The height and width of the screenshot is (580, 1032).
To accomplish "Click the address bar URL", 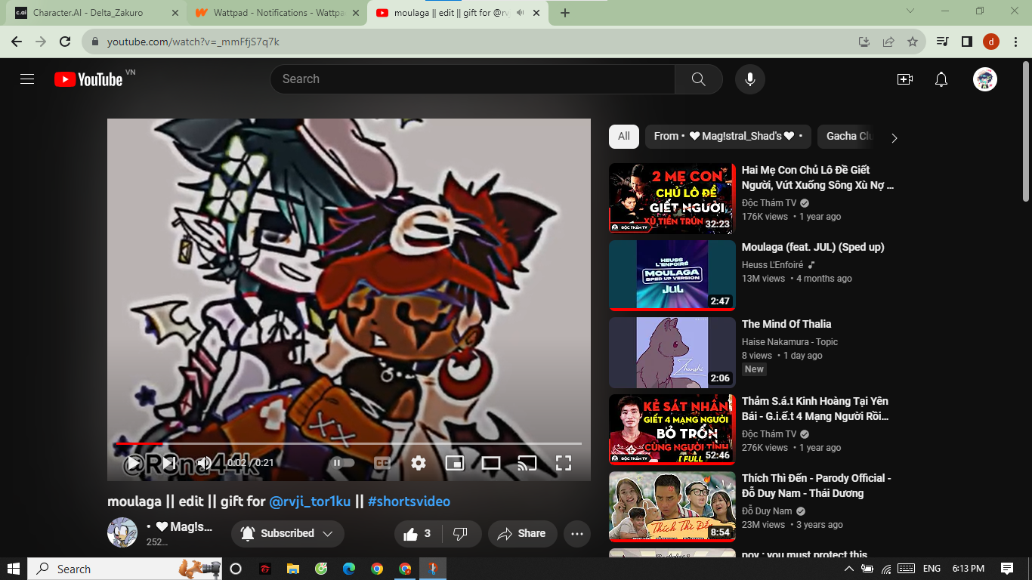I will coord(193,42).
